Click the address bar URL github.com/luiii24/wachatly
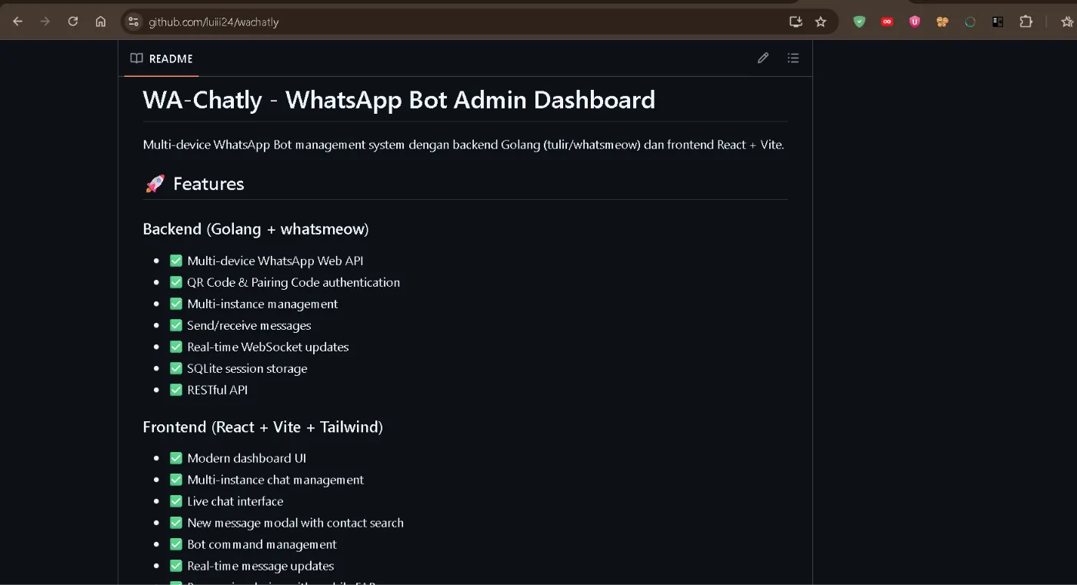 coord(214,22)
